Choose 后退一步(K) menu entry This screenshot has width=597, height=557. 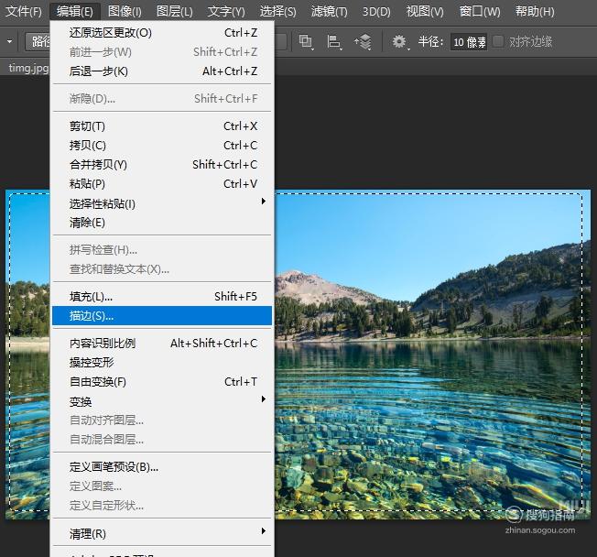pyautogui.click(x=162, y=71)
